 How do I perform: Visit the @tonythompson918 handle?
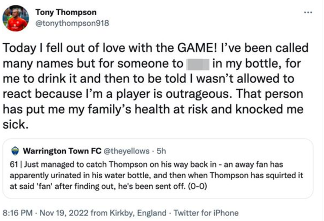tap(71, 23)
